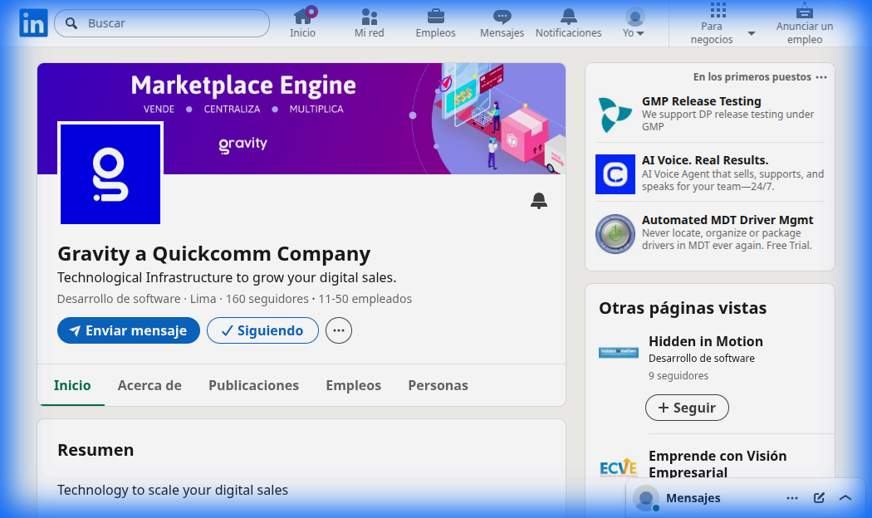Click Enviar mensaje button
This screenshot has width=872, height=518.
point(129,330)
